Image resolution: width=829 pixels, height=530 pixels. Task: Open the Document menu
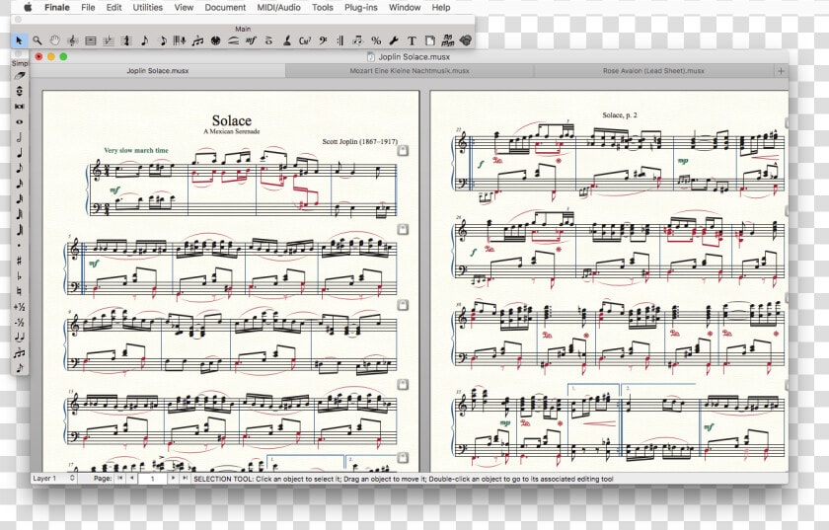pos(225,8)
